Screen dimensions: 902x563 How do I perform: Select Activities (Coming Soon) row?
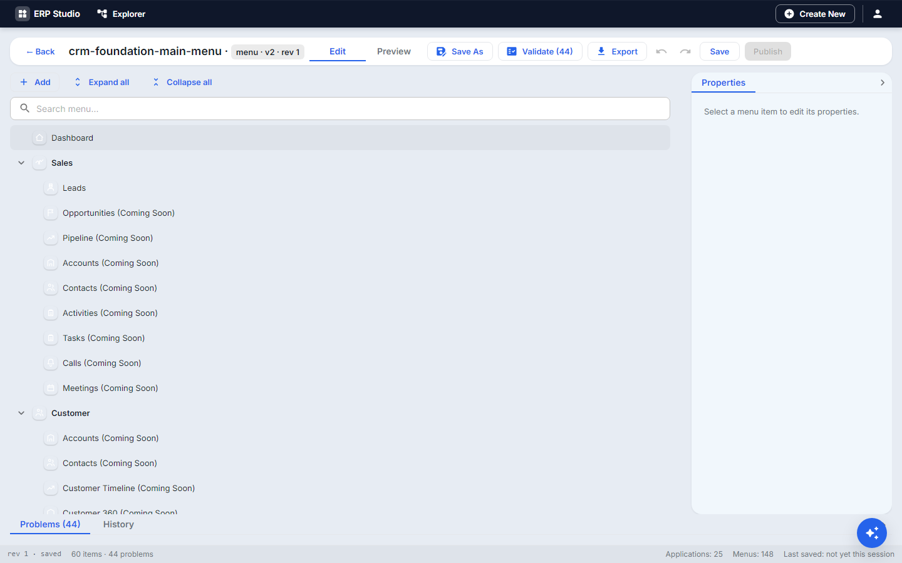340,313
